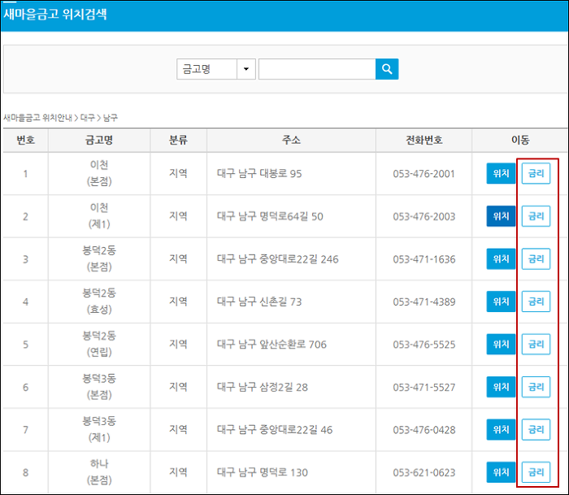
Task: Click address 대구 남구 앞산순환로 706
Action: click(x=271, y=345)
